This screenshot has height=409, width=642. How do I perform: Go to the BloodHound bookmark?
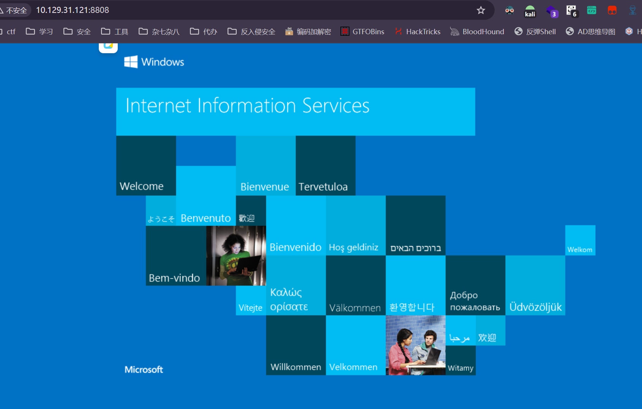(x=477, y=32)
